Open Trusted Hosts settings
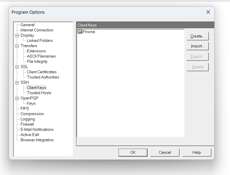This screenshot has height=175, width=230. 39,93
